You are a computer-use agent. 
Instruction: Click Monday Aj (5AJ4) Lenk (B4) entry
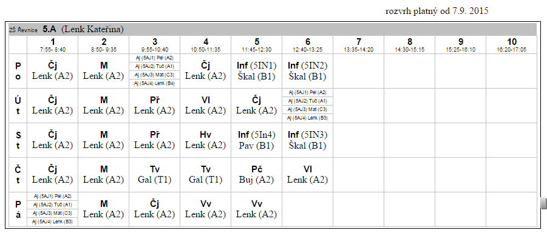tap(155, 83)
